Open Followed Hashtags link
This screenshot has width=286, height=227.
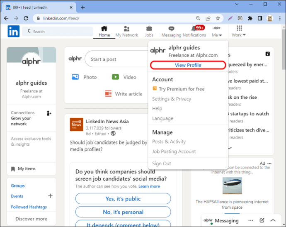[29, 207]
